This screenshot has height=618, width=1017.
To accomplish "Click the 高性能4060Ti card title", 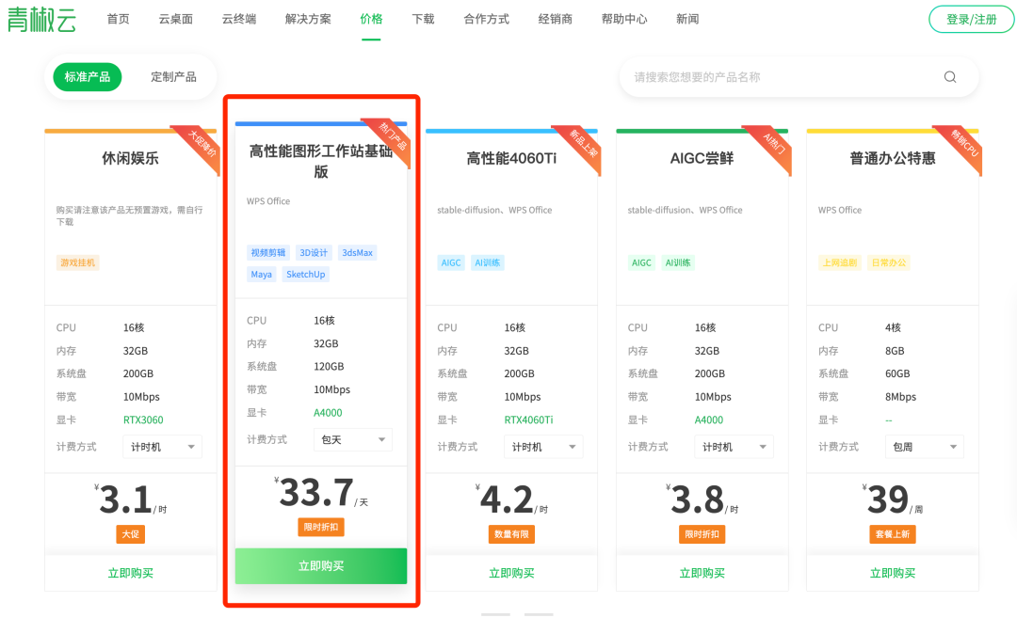I will click(511, 158).
